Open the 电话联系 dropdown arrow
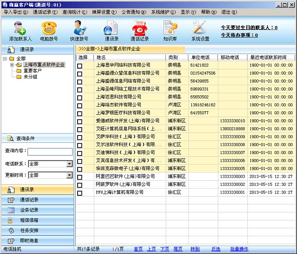The height and width of the screenshot is (254, 297). coord(69,164)
